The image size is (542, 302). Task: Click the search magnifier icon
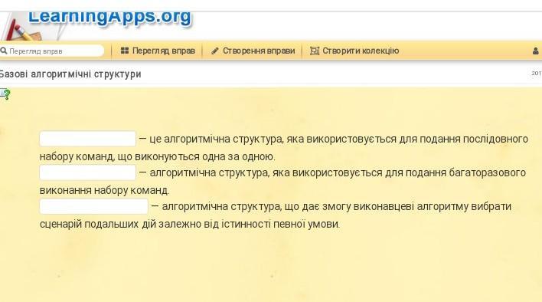tap(4, 51)
